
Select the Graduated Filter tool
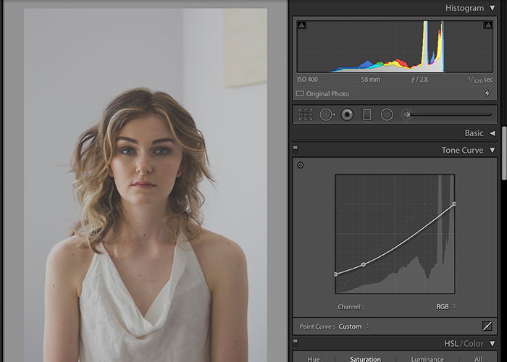(x=366, y=114)
